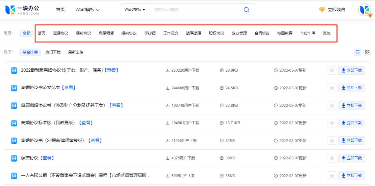Open the Word模板 search category dropdown
This screenshot has height=186, width=375.
point(135,10)
